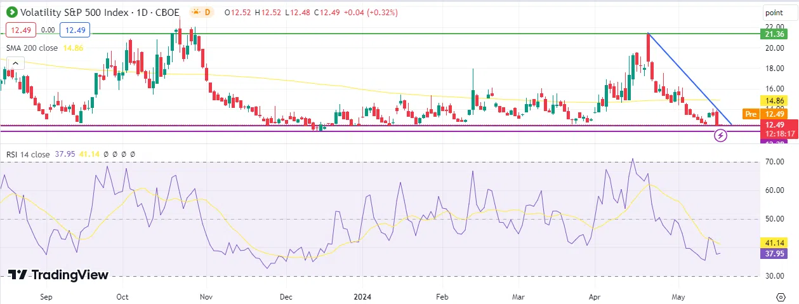Click the TradingView logo
This screenshot has height=304, width=799.
pos(58,275)
